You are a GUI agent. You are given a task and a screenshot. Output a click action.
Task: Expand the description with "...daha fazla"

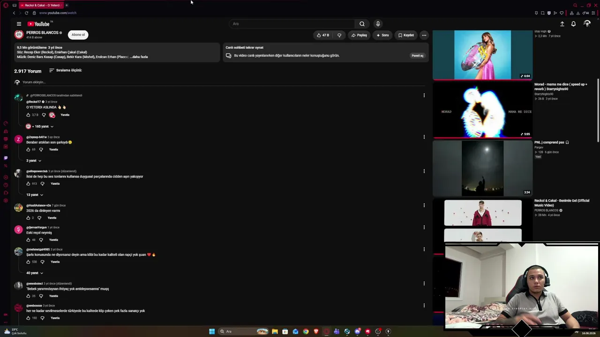tap(139, 57)
